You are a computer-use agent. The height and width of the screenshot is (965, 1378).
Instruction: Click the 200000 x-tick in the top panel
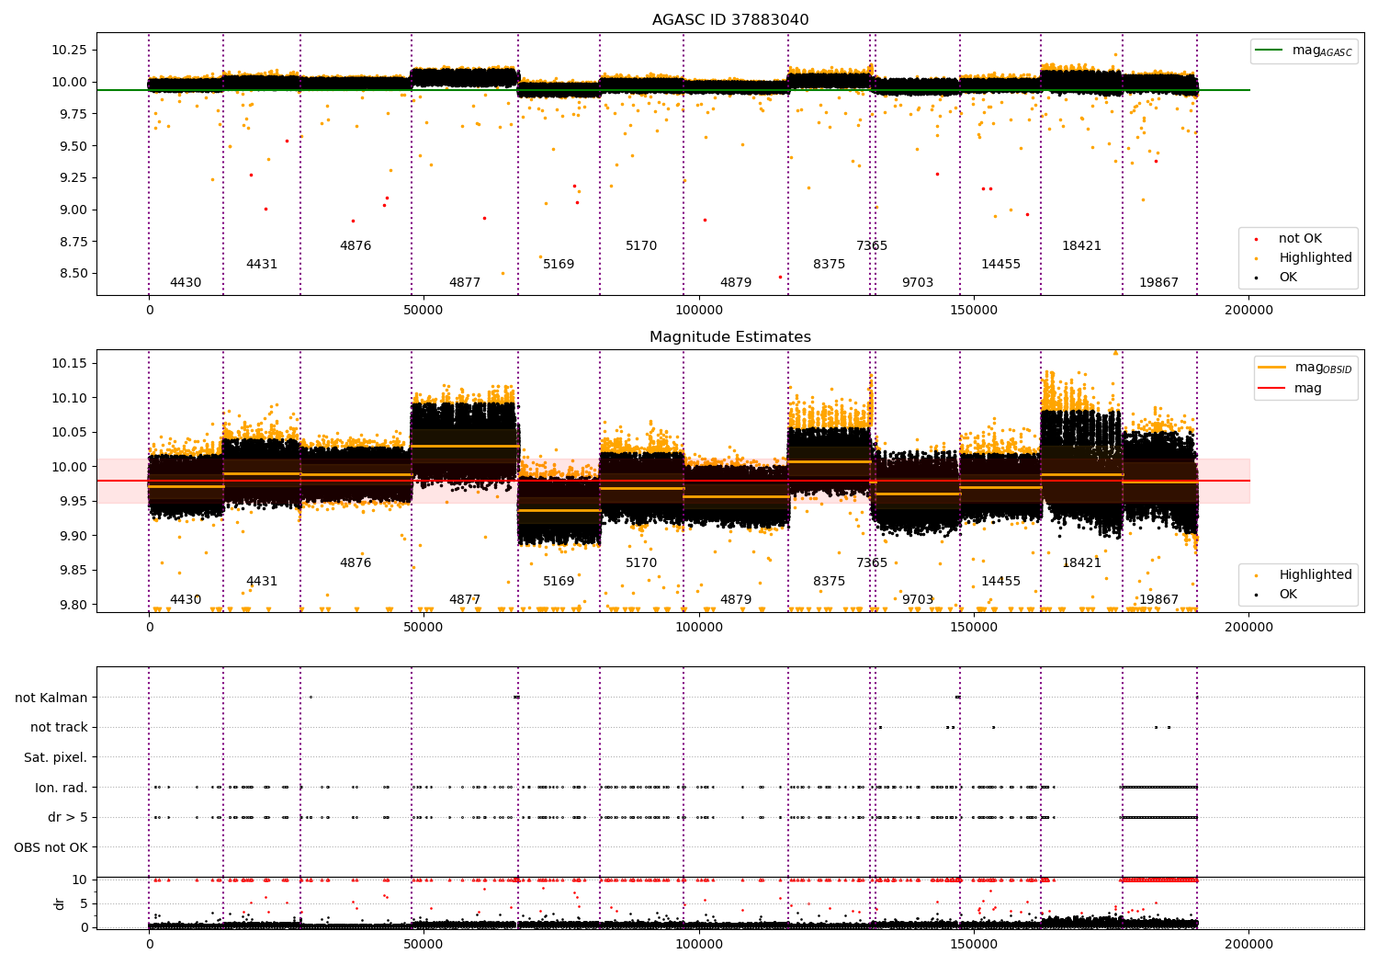pos(1249,311)
